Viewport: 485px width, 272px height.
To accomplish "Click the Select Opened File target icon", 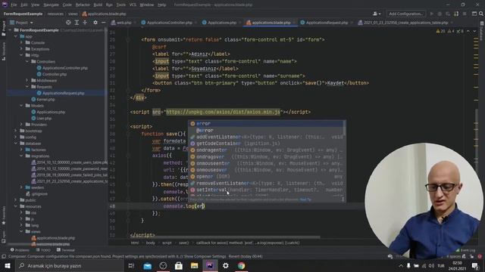I will coord(68,23).
